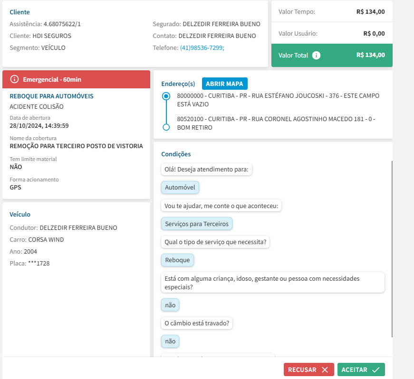Click the green Valor Total row
Viewport: 414px width, 379px height.
pyautogui.click(x=332, y=55)
